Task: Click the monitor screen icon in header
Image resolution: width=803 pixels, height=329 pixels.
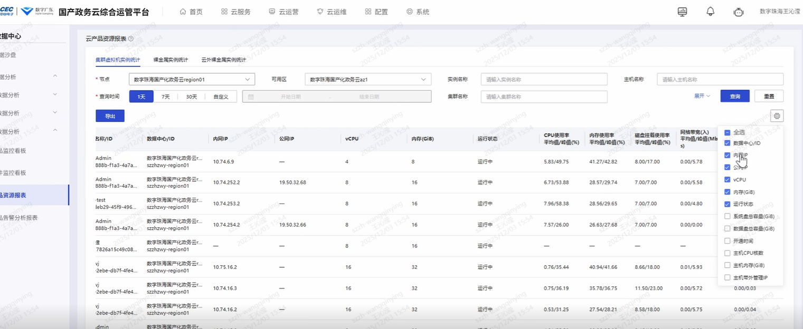Action: point(682,12)
